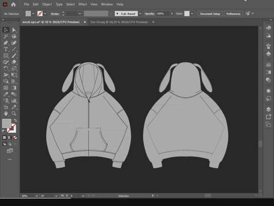274x206 pixels.
Task: Select the Curvature tool
Action: pos(14,43)
